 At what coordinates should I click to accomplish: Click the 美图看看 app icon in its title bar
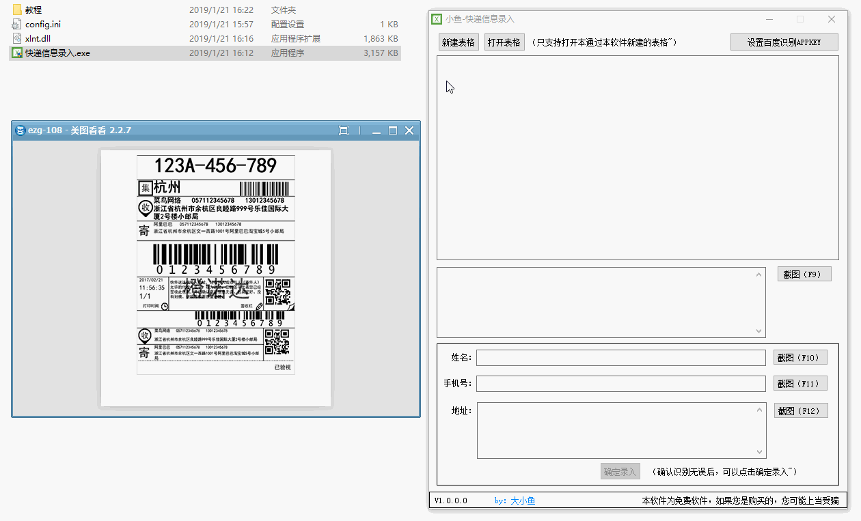coord(20,130)
